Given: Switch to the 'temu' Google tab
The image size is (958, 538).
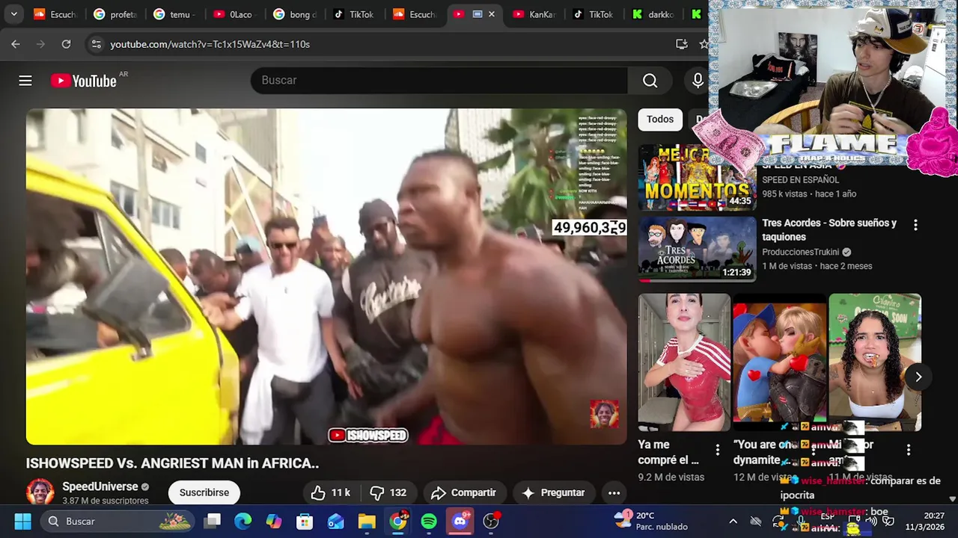Looking at the screenshot, I should 174,14.
